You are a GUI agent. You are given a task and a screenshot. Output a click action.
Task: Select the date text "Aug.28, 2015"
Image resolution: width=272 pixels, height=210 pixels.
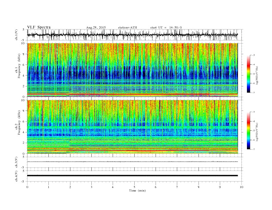point(96,27)
